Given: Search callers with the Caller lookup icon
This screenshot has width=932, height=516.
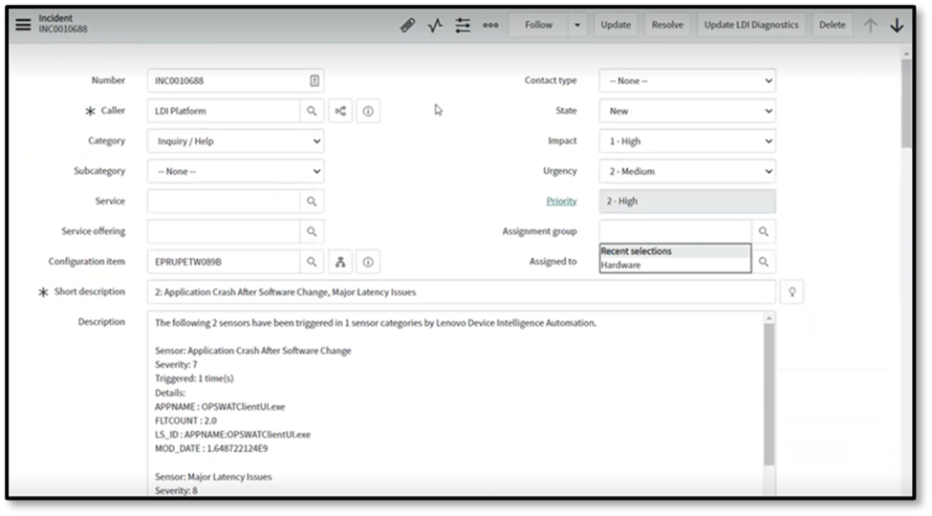Looking at the screenshot, I should (312, 111).
